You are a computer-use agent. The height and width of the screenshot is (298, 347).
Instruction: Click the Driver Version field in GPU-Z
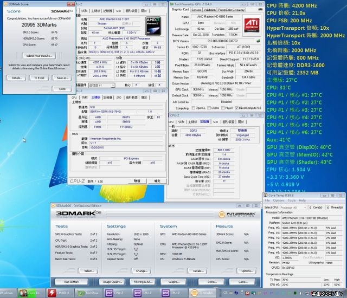pos(226,83)
